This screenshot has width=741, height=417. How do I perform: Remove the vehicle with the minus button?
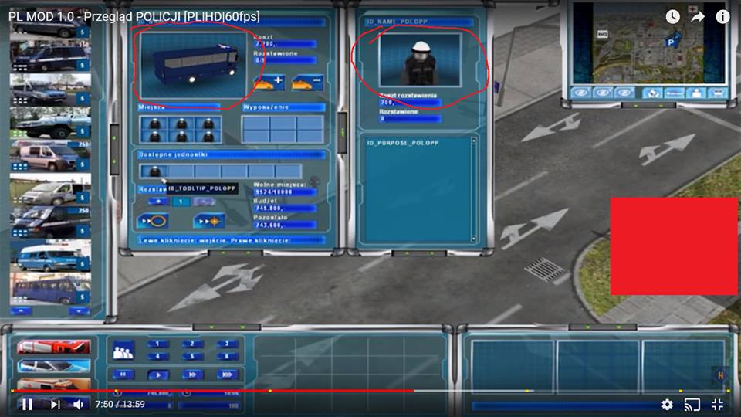click(307, 83)
